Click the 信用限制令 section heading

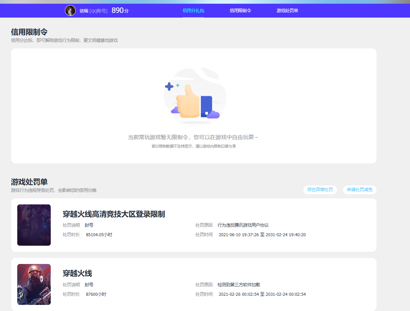click(x=29, y=32)
